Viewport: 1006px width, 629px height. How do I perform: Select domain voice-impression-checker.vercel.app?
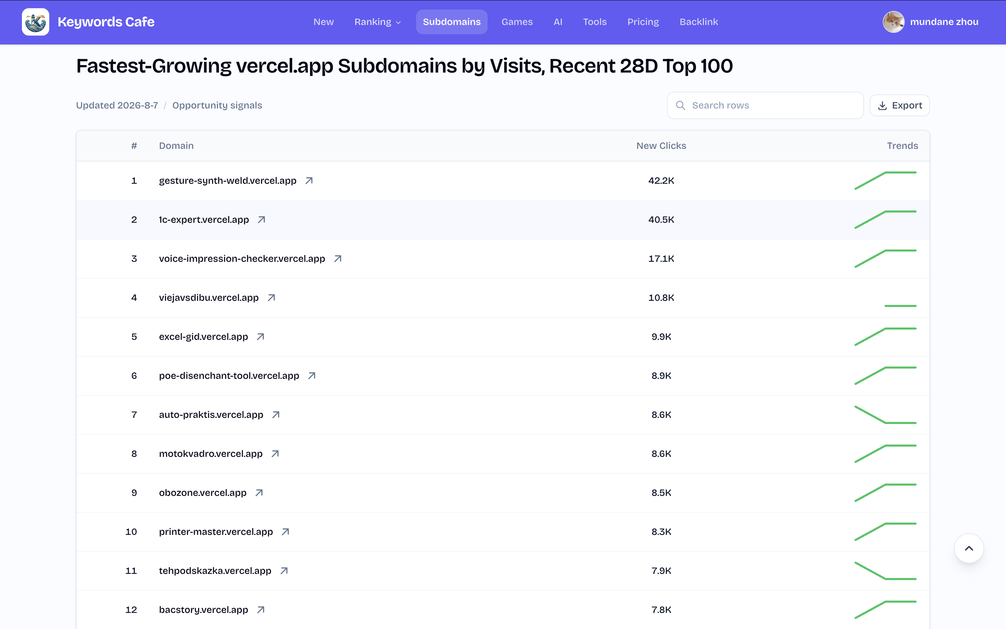(242, 259)
